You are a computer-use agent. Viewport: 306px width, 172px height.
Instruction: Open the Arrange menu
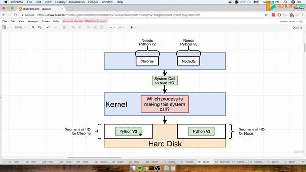[x=33, y=21]
